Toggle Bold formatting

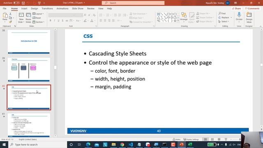coord(50,21)
